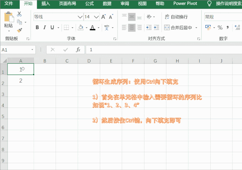Open font group dialog launcher
This screenshot has width=242, height=170.
[115, 39]
